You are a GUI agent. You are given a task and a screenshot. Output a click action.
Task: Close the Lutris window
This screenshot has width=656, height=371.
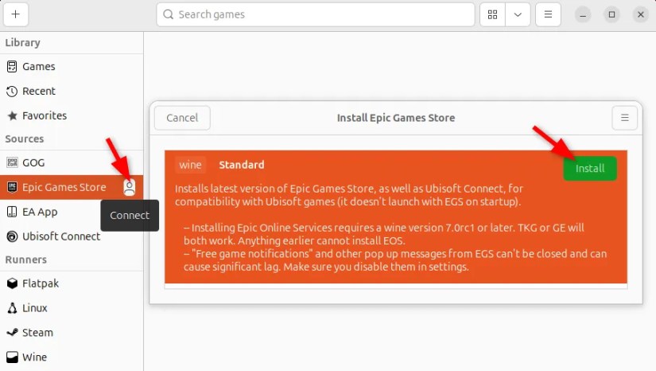[x=641, y=14]
